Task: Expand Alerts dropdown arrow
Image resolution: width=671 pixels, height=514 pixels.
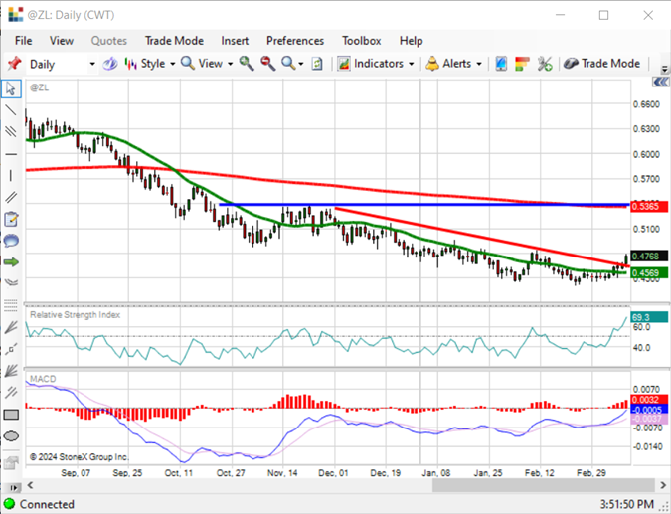Action: (x=479, y=64)
